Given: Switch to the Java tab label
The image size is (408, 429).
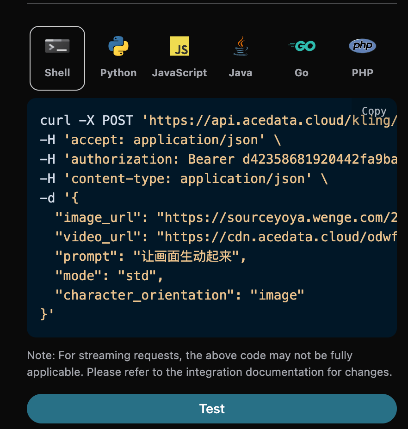Looking at the screenshot, I should [241, 73].
